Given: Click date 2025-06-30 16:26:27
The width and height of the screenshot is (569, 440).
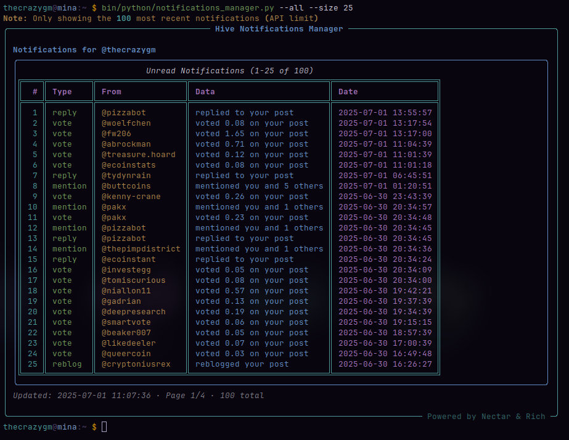Looking at the screenshot, I should click(385, 364).
